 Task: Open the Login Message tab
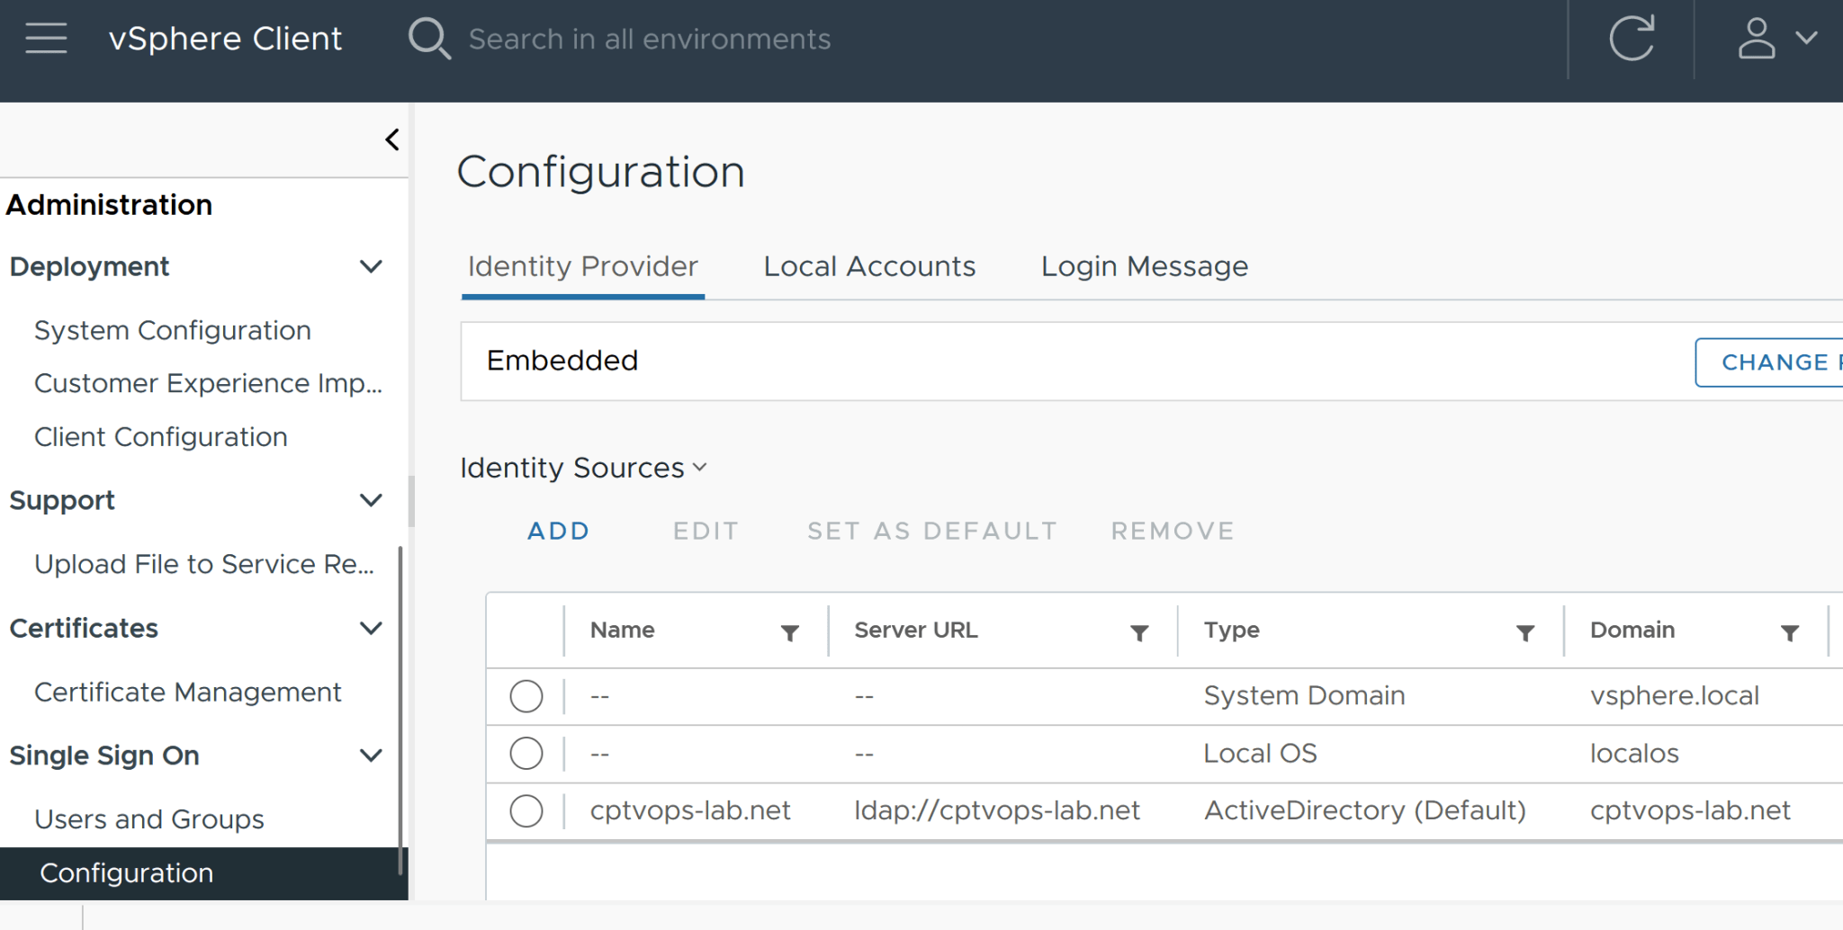pos(1144,266)
